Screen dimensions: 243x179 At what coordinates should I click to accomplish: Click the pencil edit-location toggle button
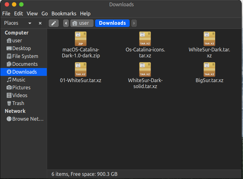click(x=54, y=23)
